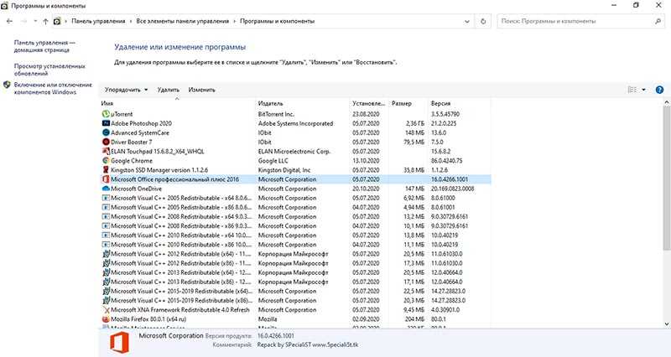Click the Kingston SSD Manager icon
Screen dimensions: 671x357
[x=106, y=170]
